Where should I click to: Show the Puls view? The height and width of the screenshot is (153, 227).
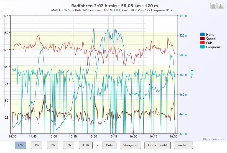point(109,145)
